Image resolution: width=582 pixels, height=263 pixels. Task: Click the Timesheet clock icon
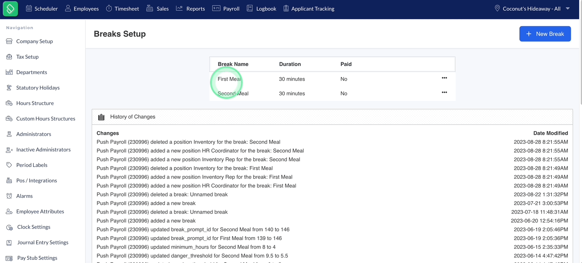coord(109,9)
